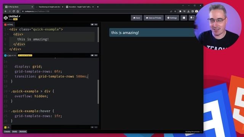Click the unsaved changes yellow badge

click(x=25, y=56)
